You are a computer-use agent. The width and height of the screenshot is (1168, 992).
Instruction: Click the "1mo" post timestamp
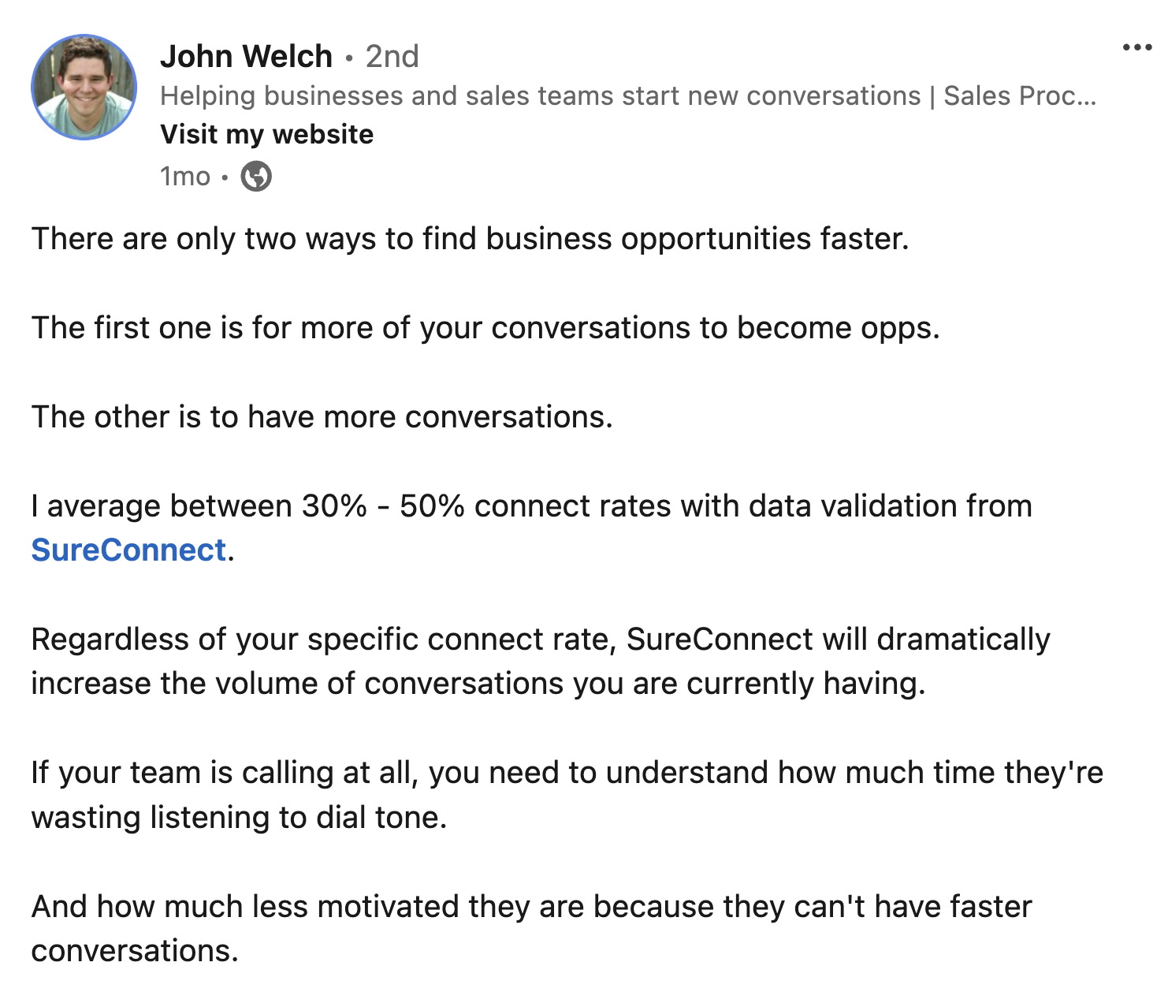point(184,177)
